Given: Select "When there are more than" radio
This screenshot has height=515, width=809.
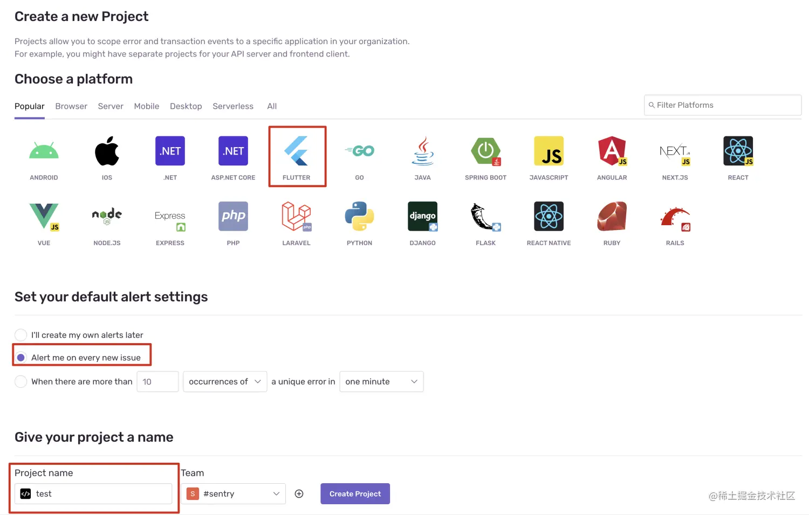Looking at the screenshot, I should 20,381.
